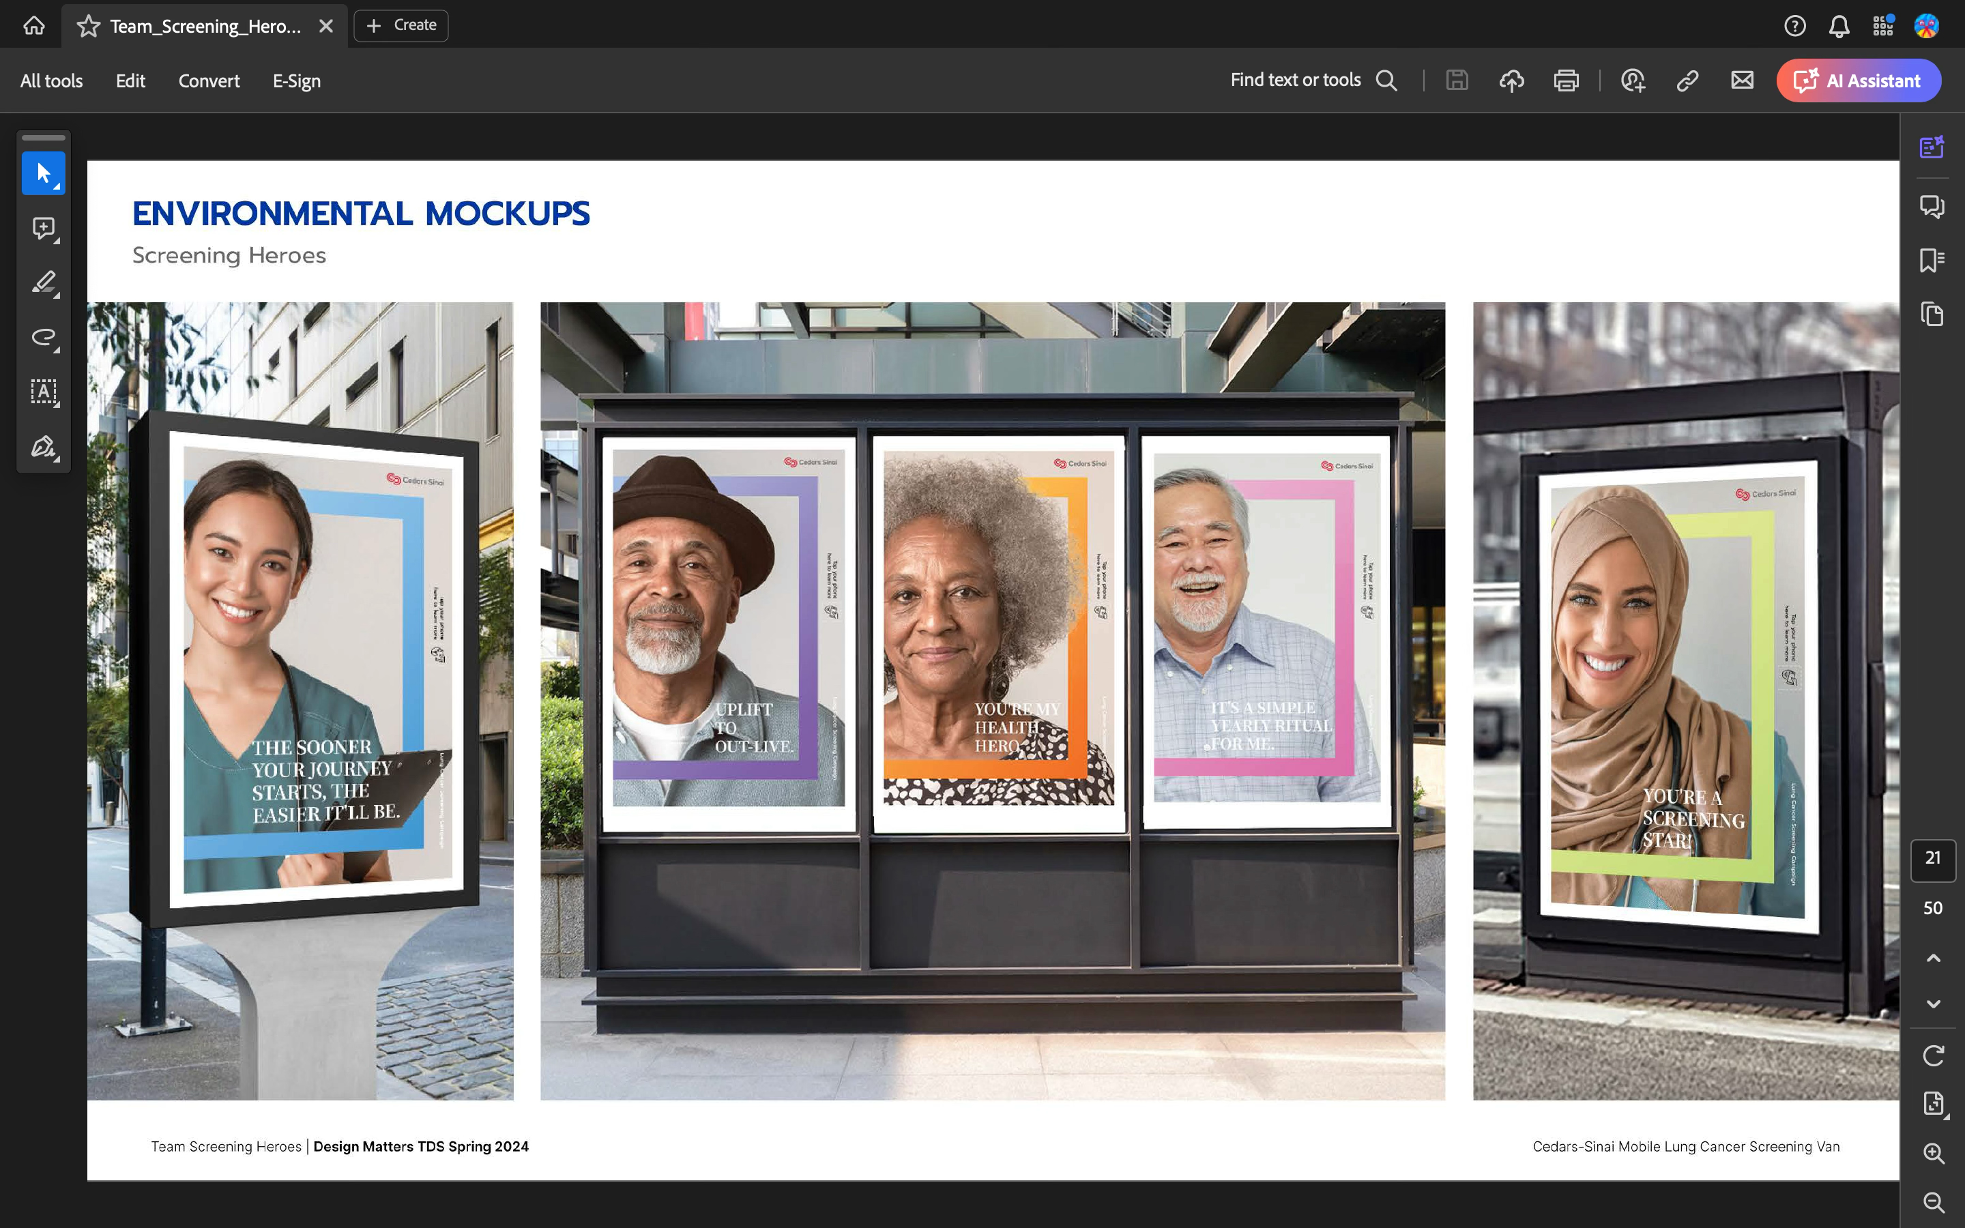
Task: Open the page display options menu
Action: (x=1934, y=1103)
